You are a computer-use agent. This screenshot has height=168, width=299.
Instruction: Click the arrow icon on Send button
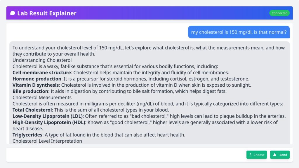275,155
